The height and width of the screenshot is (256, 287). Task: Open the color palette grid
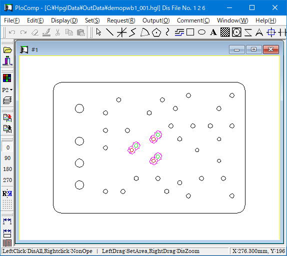coord(7,78)
